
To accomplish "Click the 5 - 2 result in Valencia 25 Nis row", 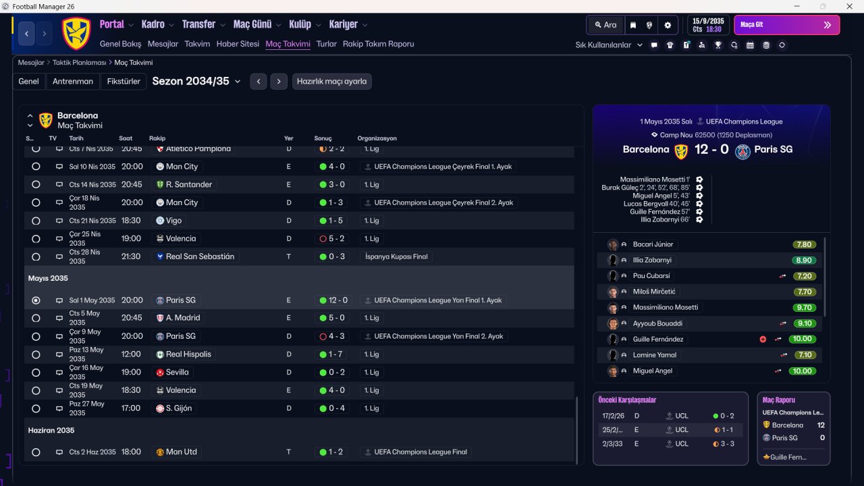I will point(332,238).
